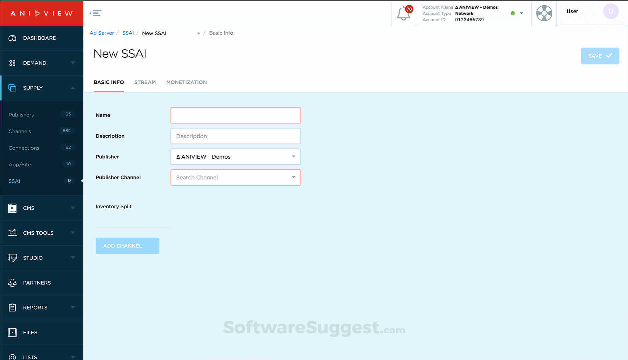Click the Demand grid icon

coord(12,63)
